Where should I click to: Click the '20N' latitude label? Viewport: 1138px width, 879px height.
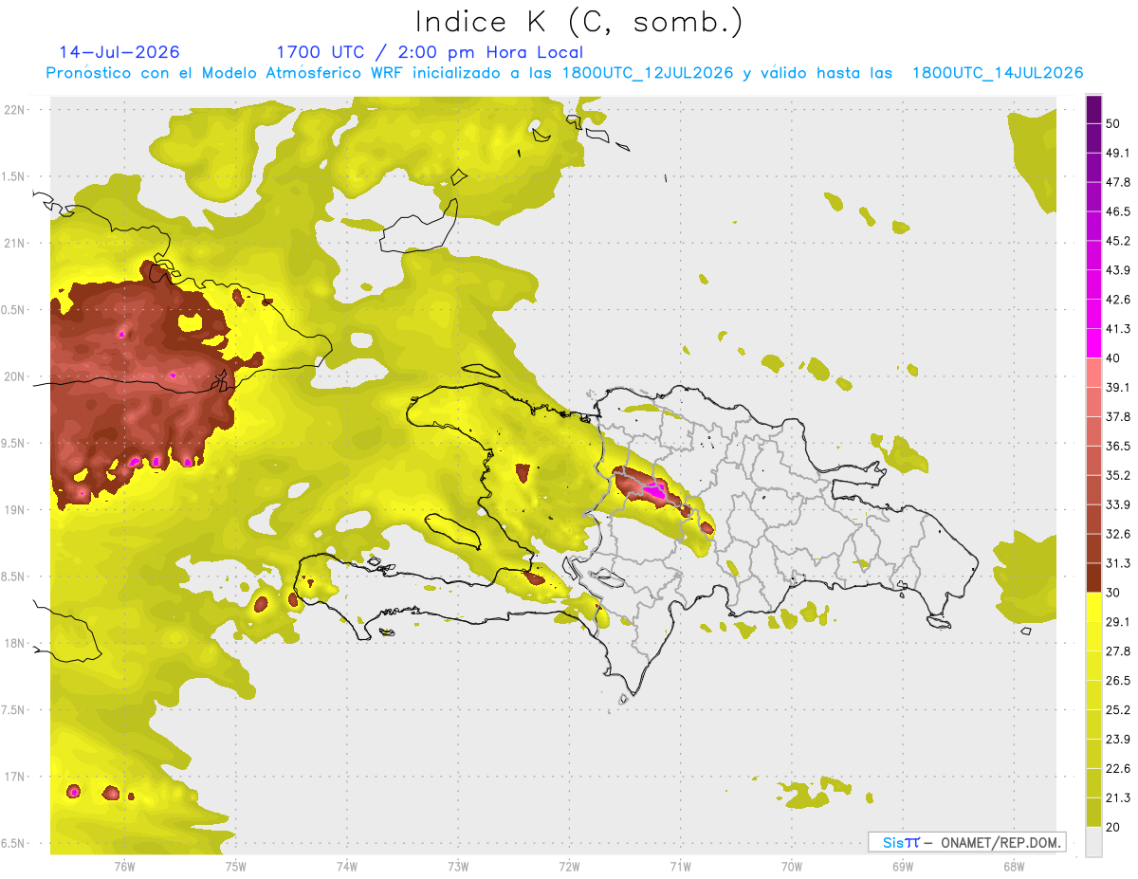14,376
